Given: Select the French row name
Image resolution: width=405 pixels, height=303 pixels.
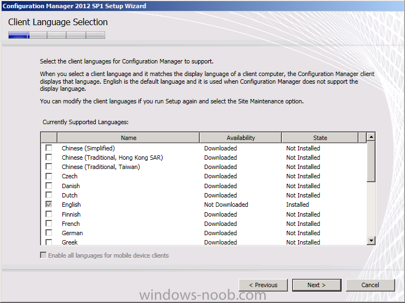Looking at the screenshot, I should [71, 224].
